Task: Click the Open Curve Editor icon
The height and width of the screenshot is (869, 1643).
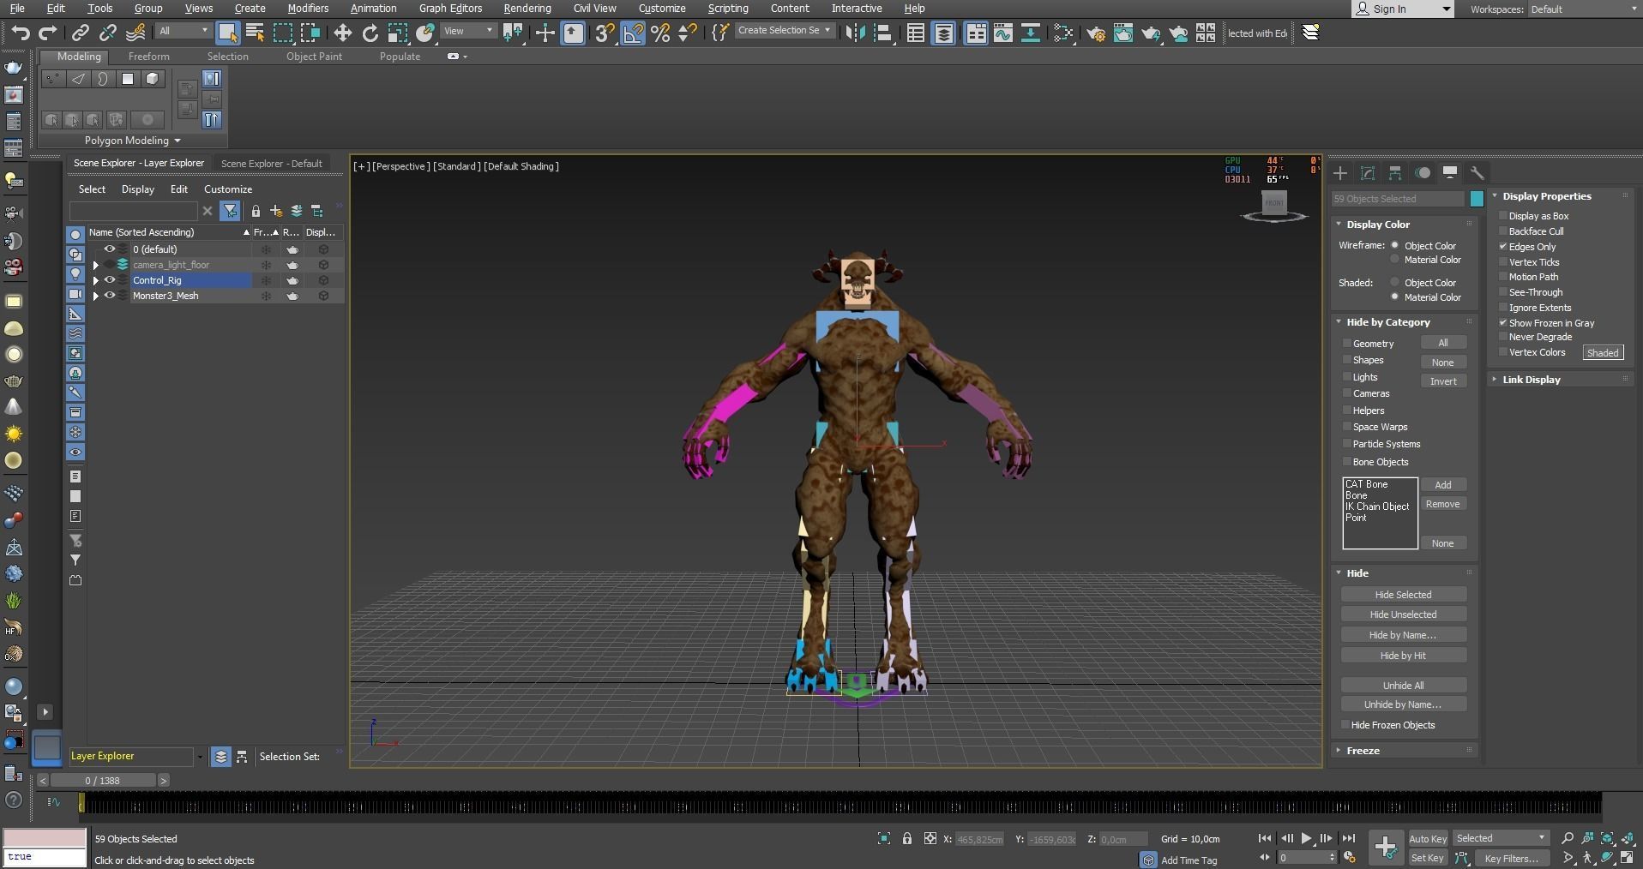Action: click(x=1003, y=33)
